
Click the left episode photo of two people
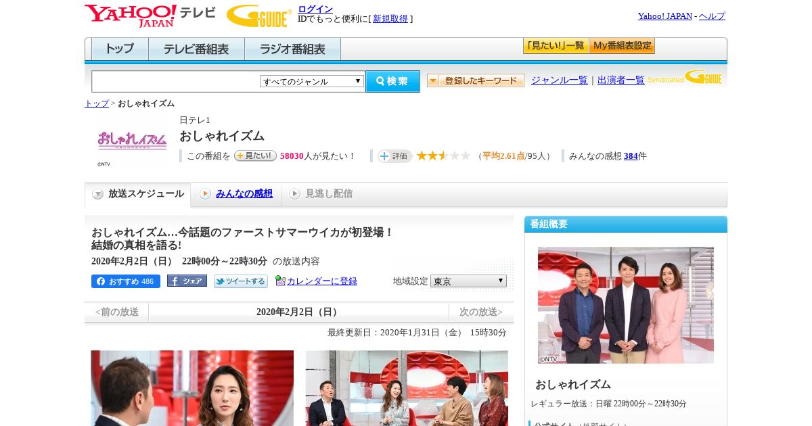[192, 388]
